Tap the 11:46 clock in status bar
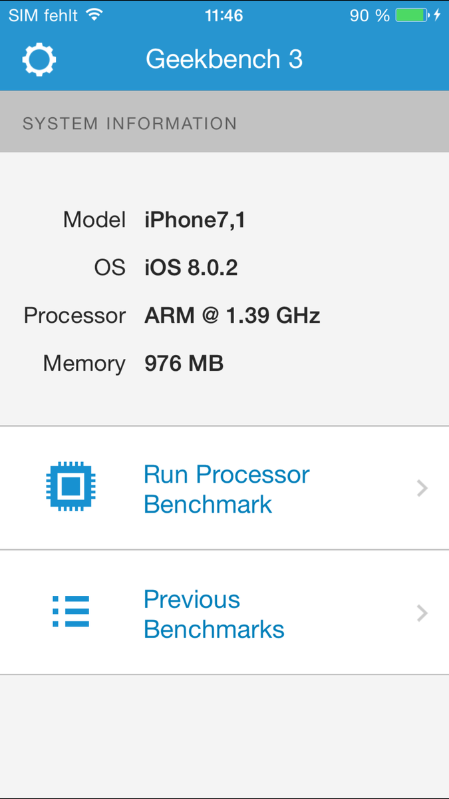This screenshot has width=449, height=799. point(224,15)
